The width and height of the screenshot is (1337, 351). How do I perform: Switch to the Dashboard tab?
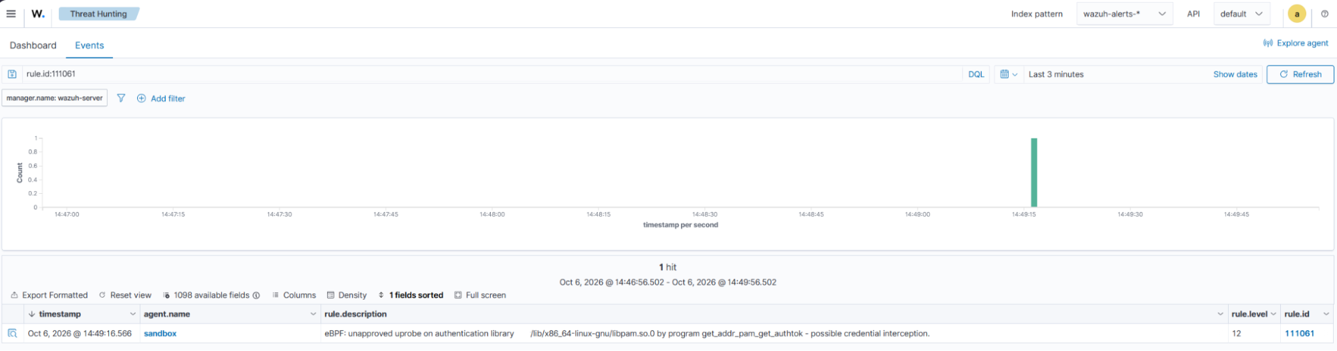click(33, 45)
